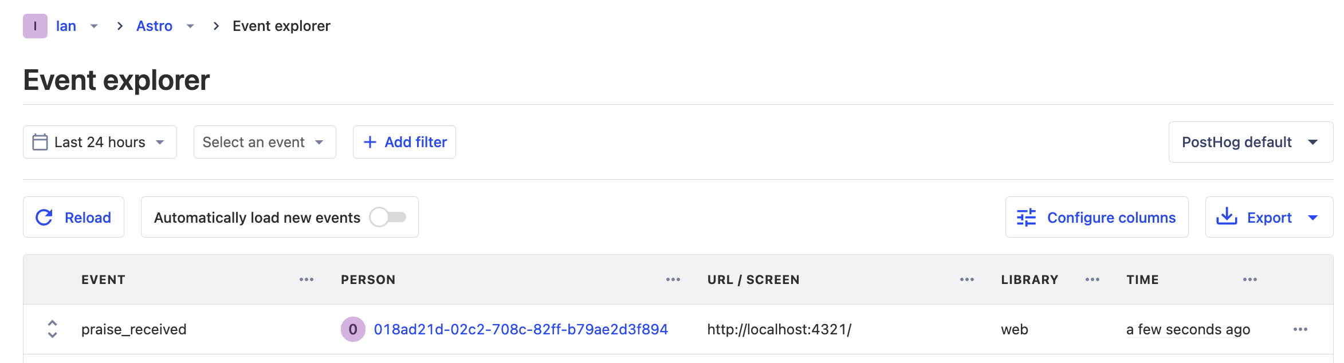1344x363 pixels.
Task: Open row actions for praise_received event
Action: 1300,330
